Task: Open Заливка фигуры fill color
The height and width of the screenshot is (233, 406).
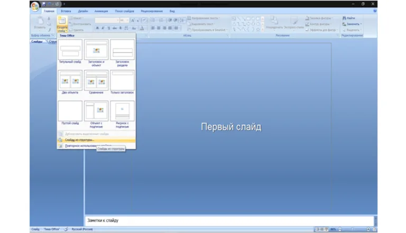Action: (319, 18)
